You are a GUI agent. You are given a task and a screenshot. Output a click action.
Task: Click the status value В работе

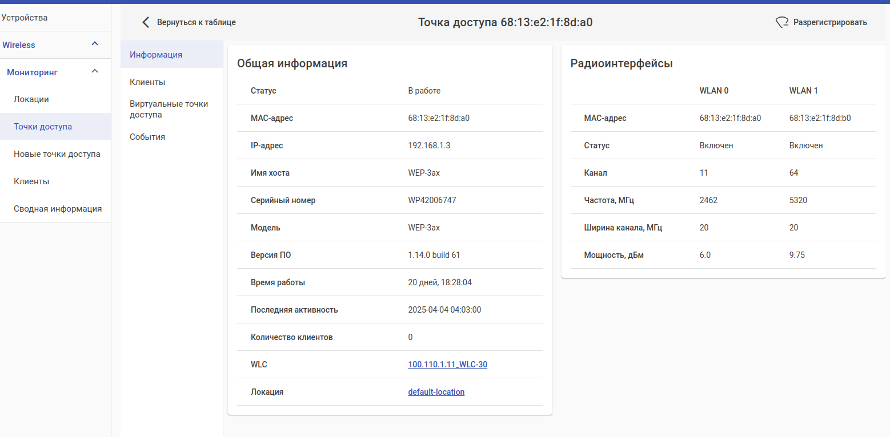tap(424, 91)
